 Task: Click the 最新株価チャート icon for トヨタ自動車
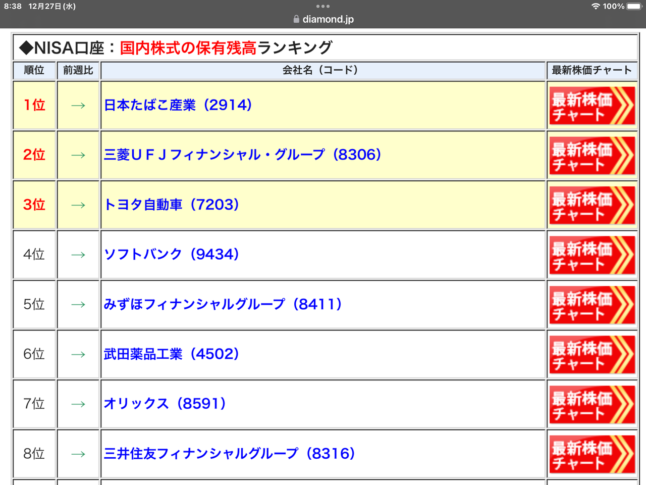[x=591, y=205]
